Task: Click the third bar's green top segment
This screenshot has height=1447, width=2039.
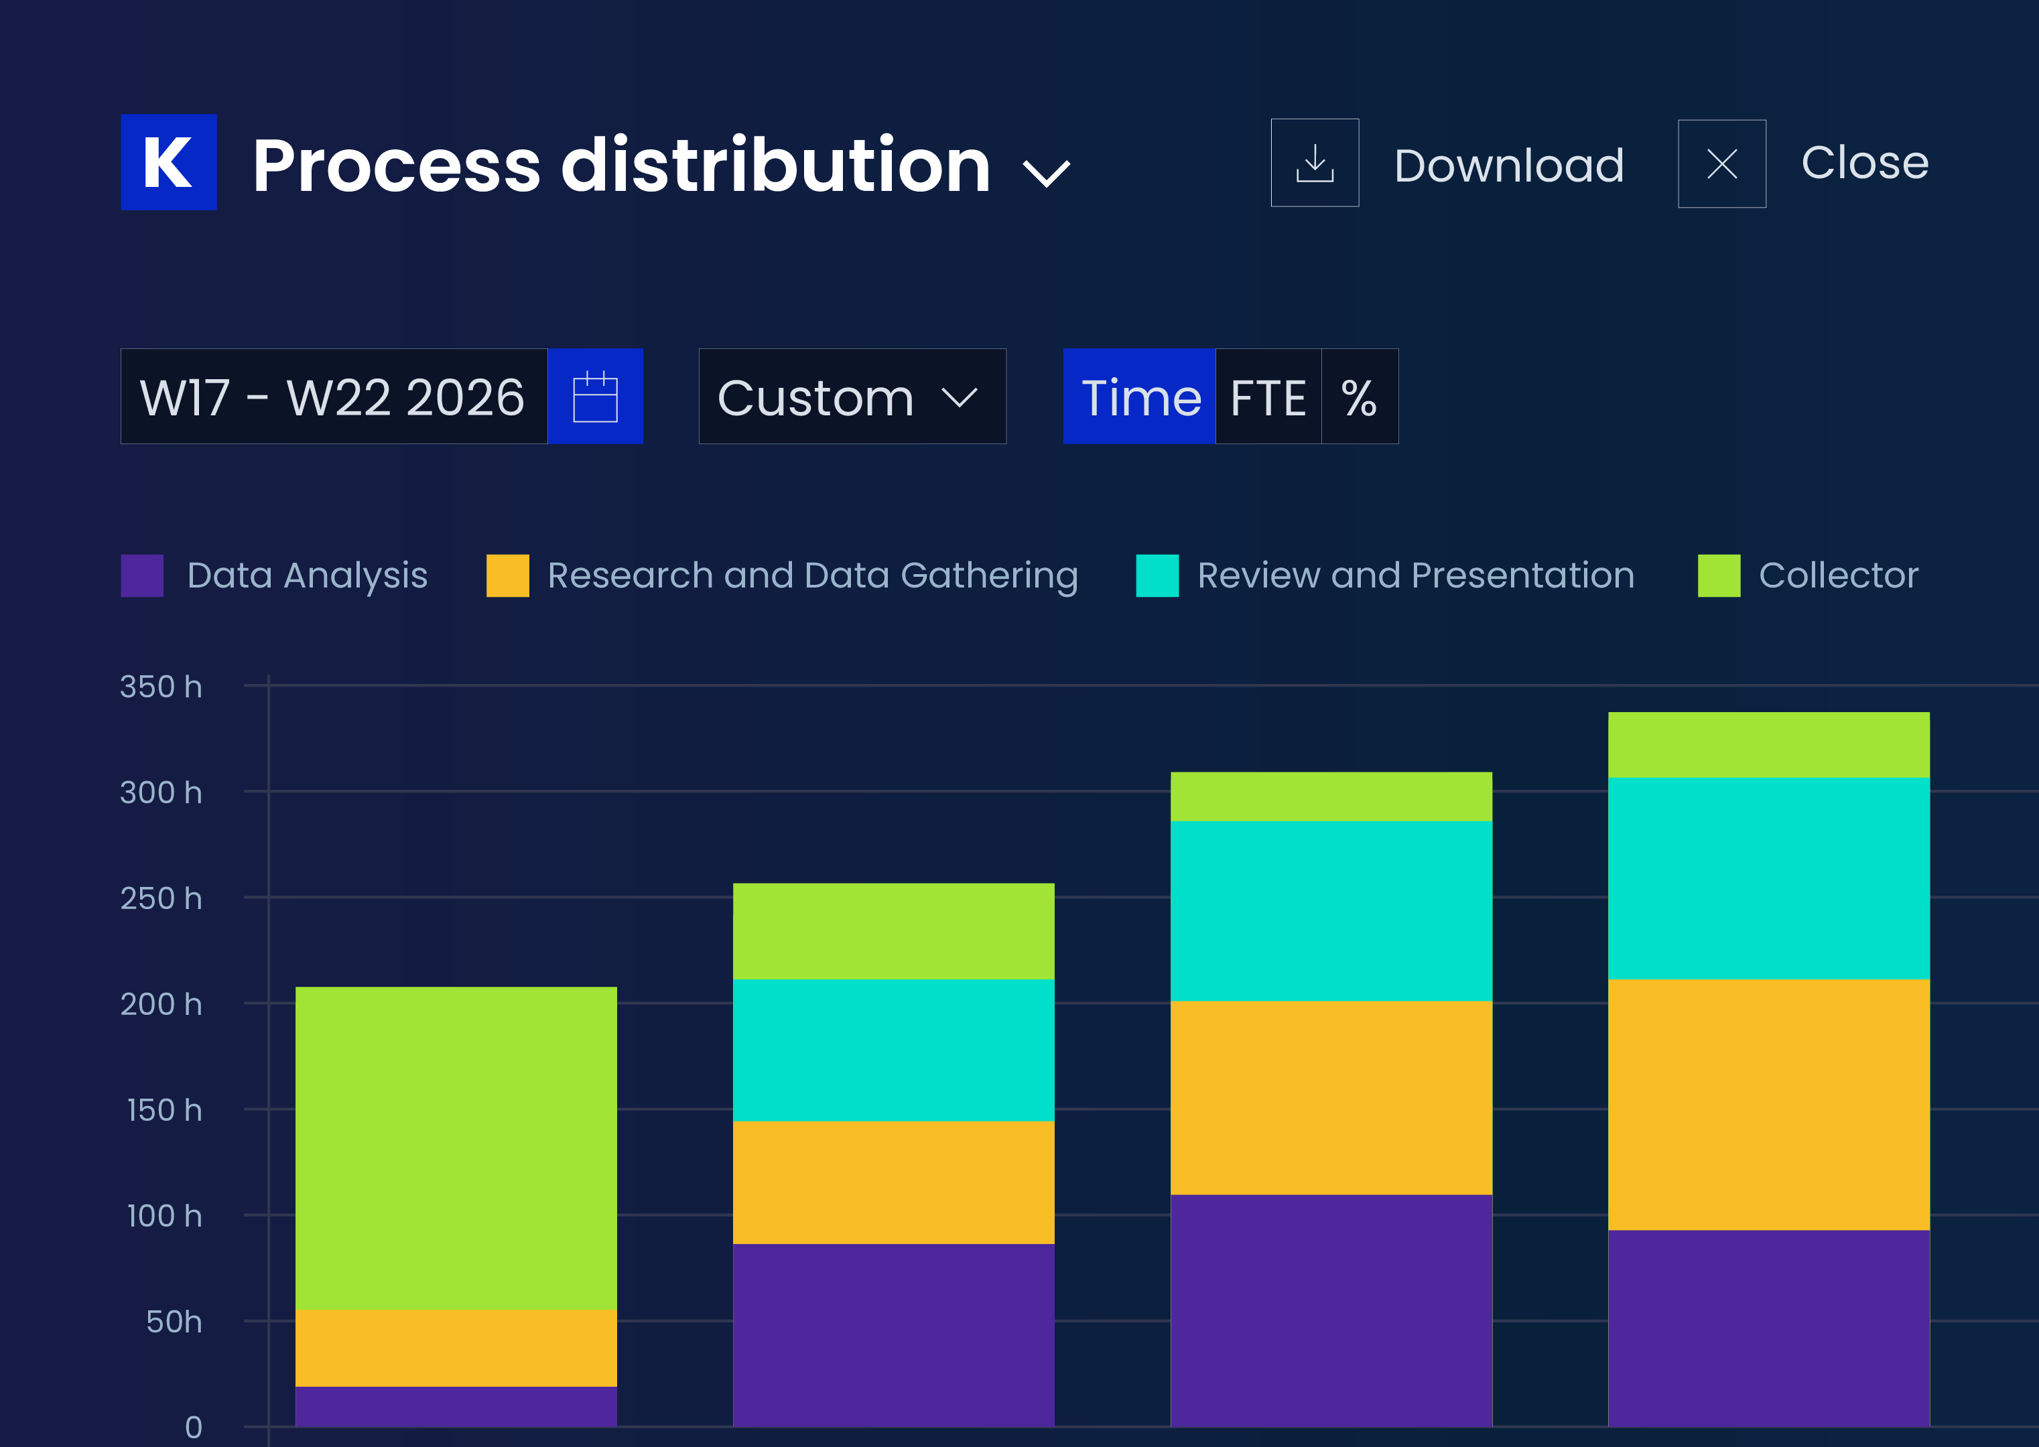Action: click(x=1331, y=796)
